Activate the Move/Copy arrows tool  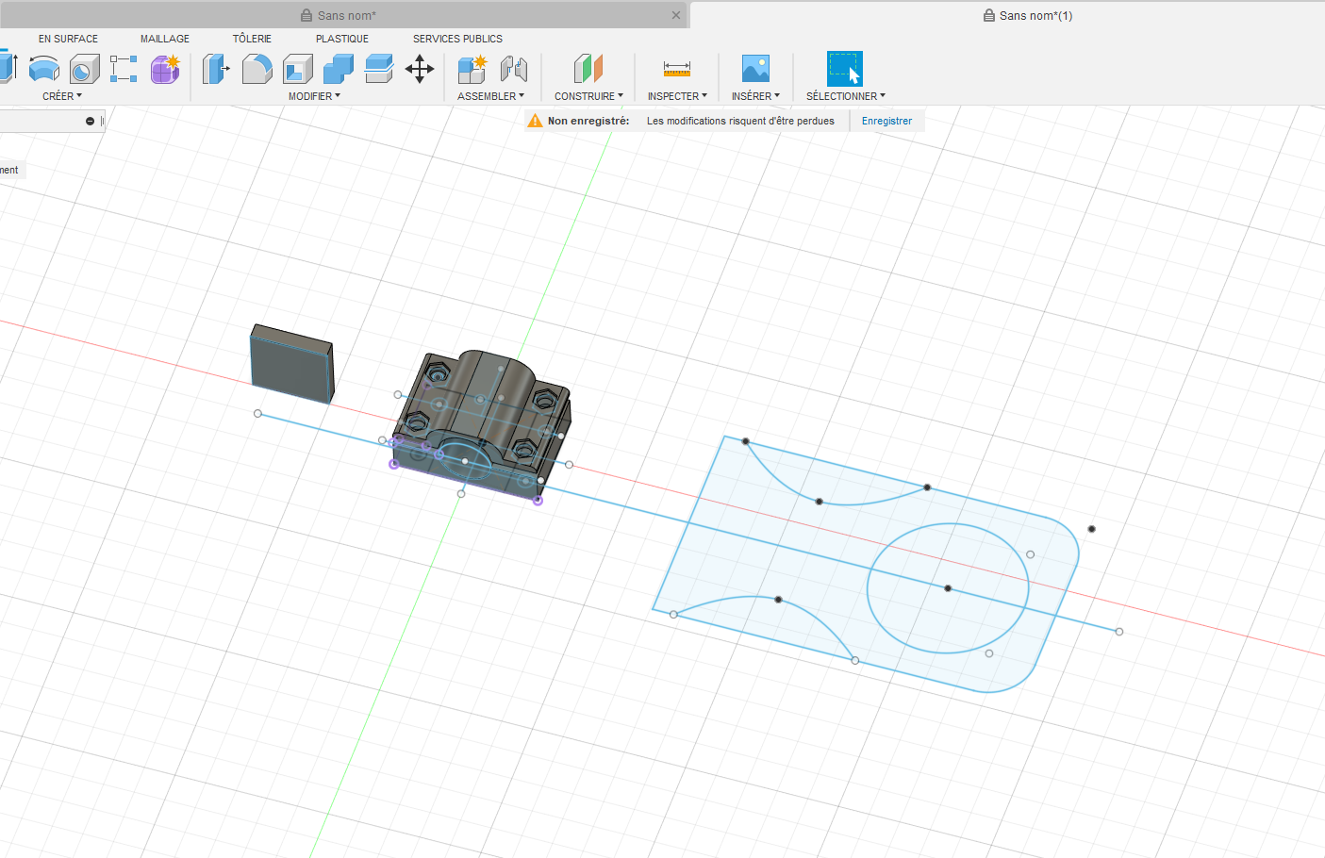pos(420,69)
